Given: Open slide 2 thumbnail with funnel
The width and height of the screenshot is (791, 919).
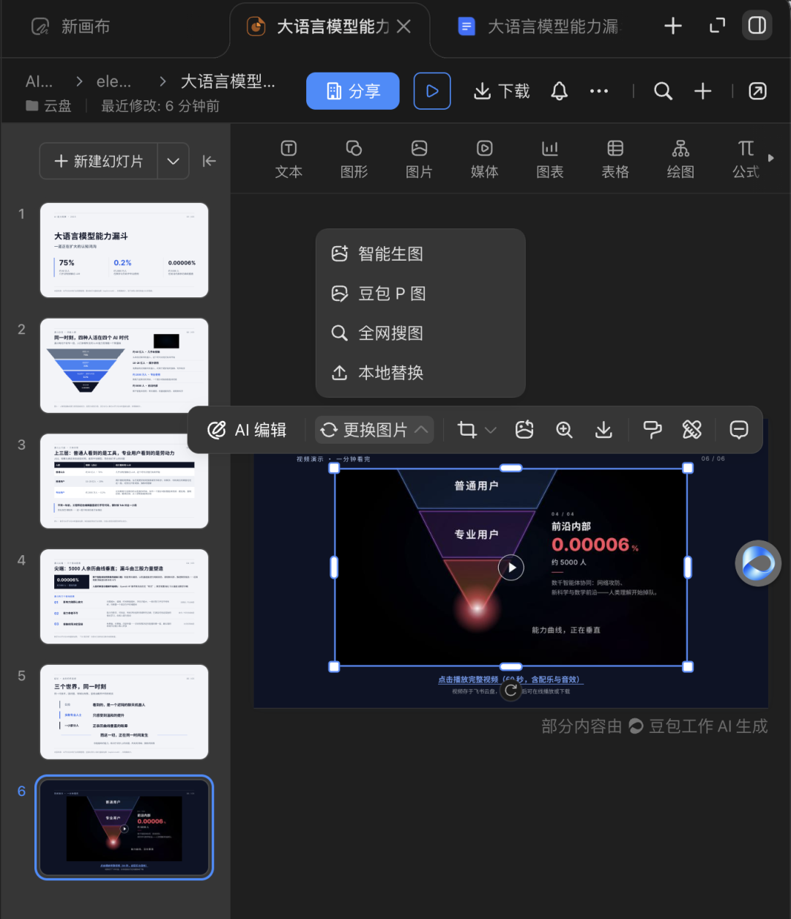Looking at the screenshot, I should coord(124,365).
